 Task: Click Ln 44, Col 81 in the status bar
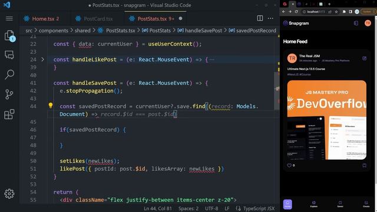tap(158, 208)
